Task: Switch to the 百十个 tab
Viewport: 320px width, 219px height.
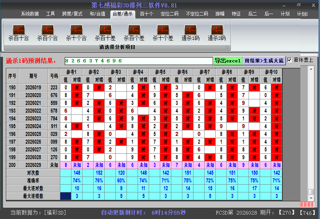Action: click(x=148, y=14)
